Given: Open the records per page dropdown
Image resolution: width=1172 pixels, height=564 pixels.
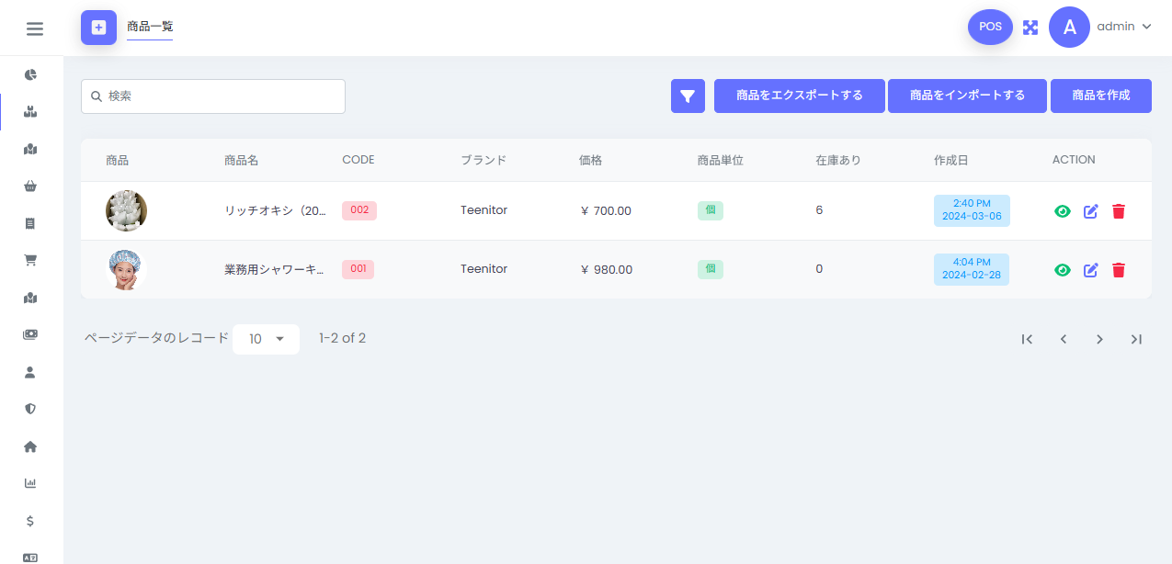Looking at the screenshot, I should 266,339.
